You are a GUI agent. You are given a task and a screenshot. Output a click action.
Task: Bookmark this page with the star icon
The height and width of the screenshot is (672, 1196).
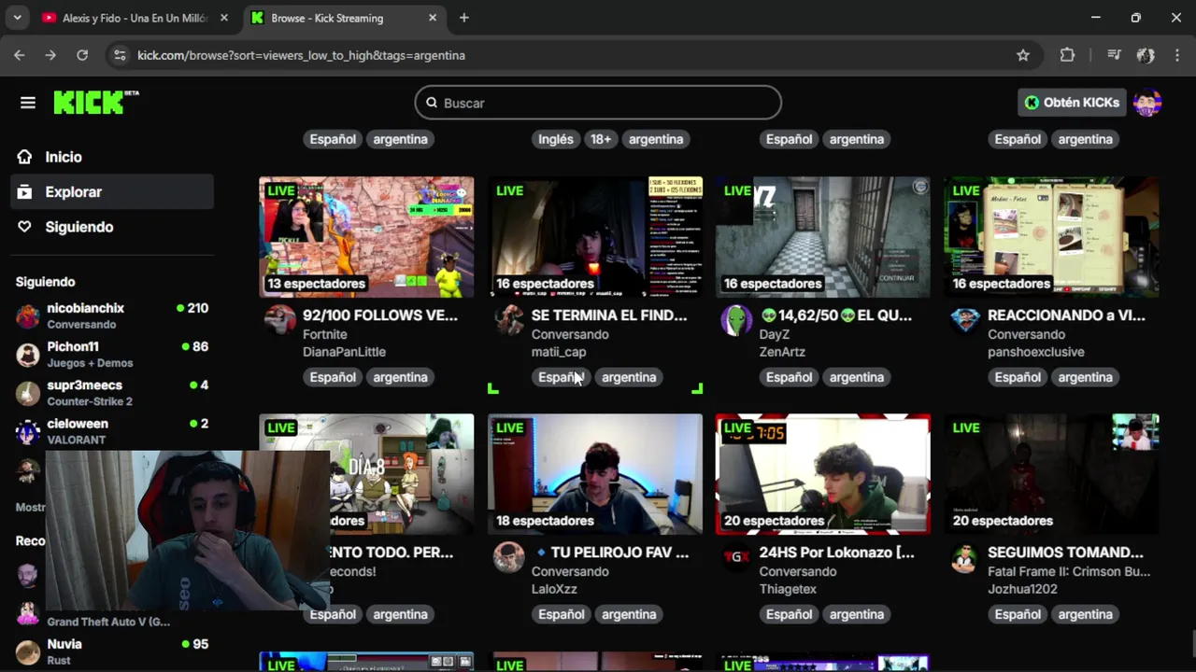(1023, 55)
